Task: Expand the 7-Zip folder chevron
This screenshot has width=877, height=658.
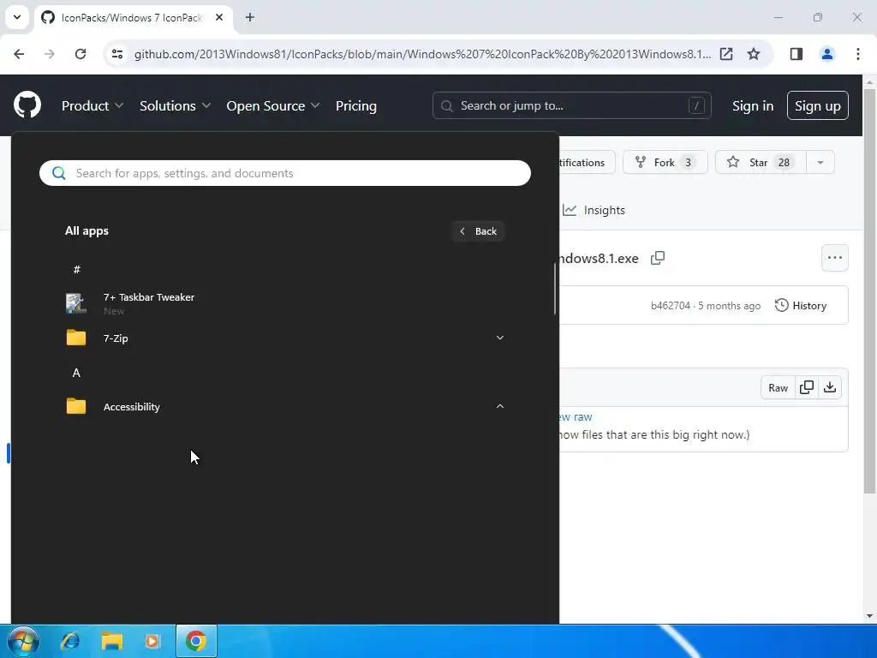Action: 500,338
